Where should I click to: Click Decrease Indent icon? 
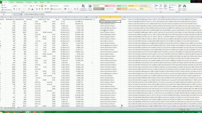45,9
